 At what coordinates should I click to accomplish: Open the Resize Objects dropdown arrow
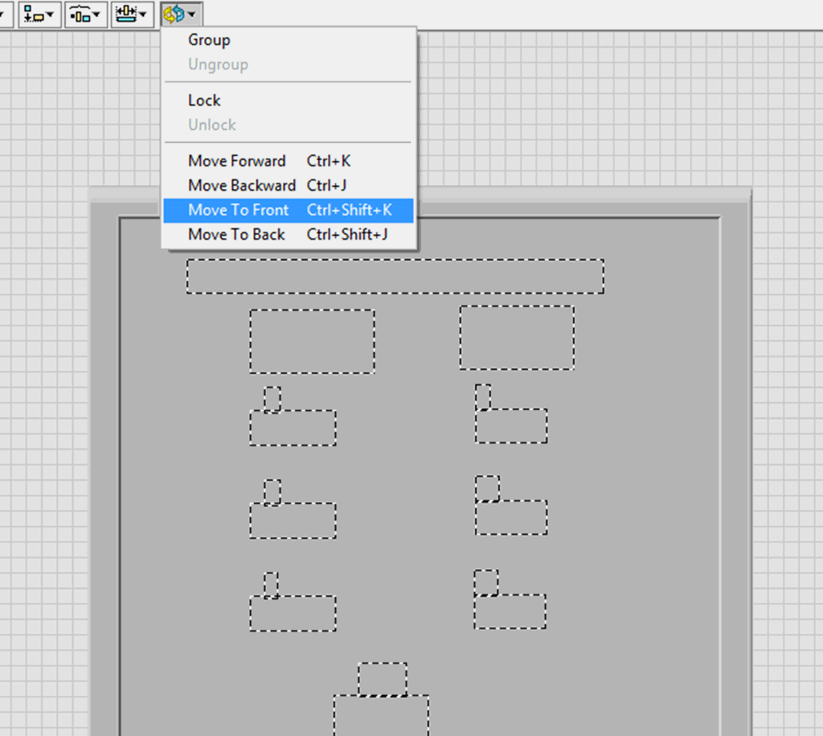pos(144,13)
